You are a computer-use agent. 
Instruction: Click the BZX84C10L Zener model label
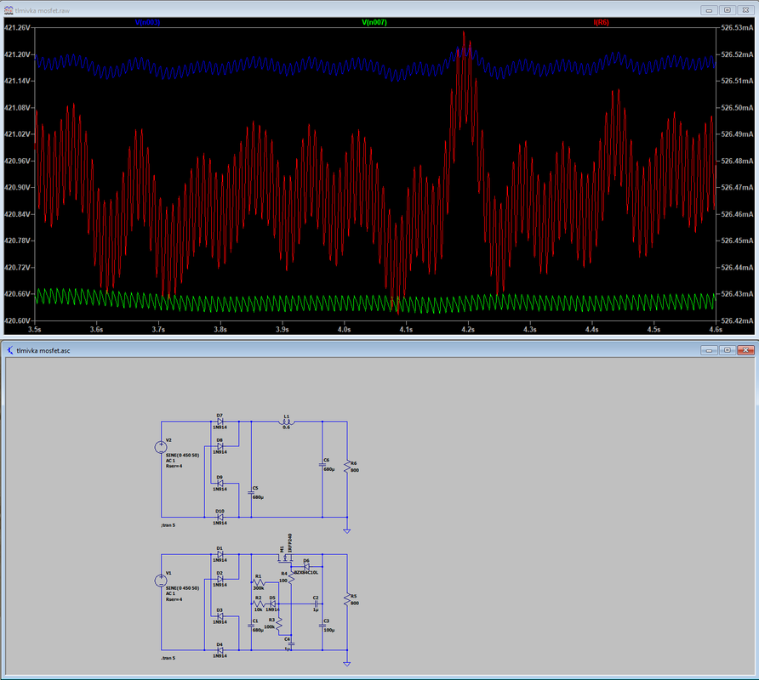point(306,573)
